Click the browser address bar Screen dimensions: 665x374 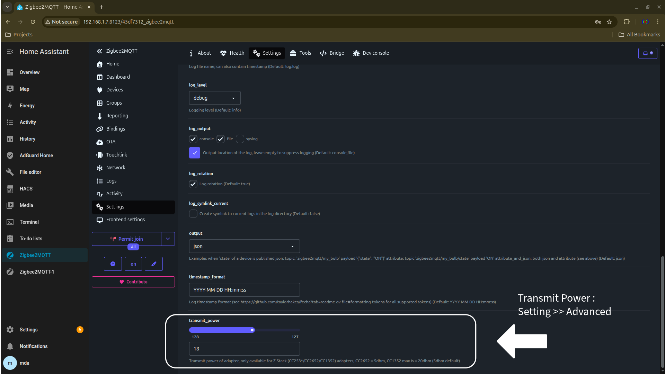pyautogui.click(x=329, y=22)
